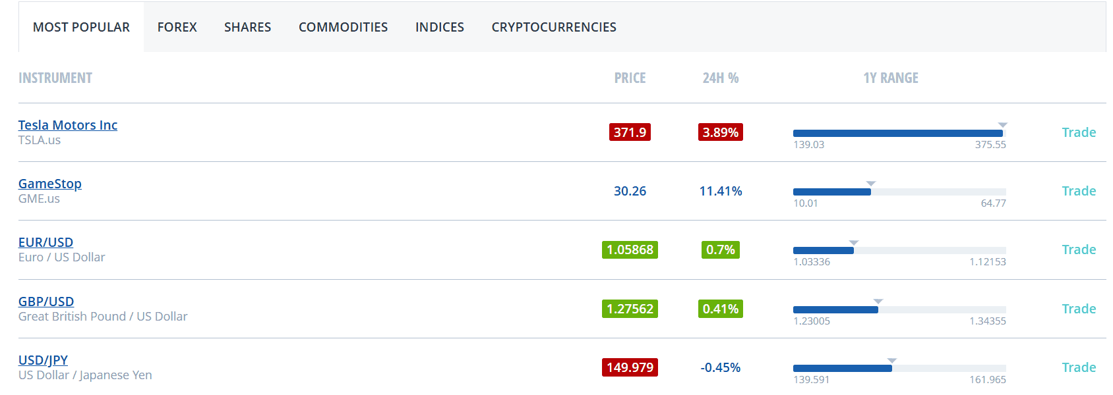
Task: Click the EUR/USD change 0.7%
Action: click(x=721, y=250)
